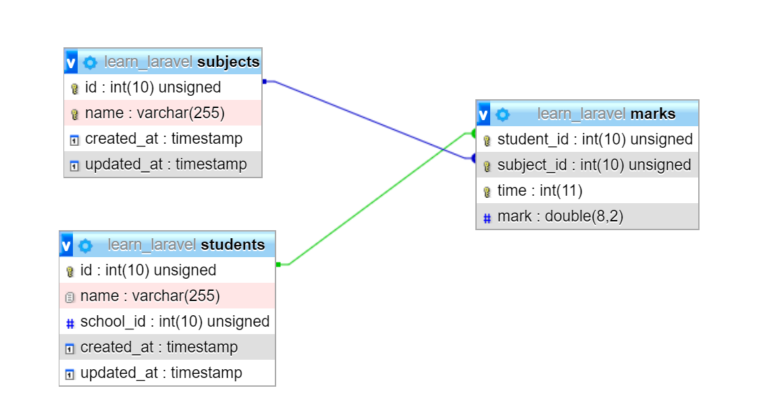The image size is (763, 409).
Task: Collapse the subjects table with its V toggle
Action: (71, 62)
